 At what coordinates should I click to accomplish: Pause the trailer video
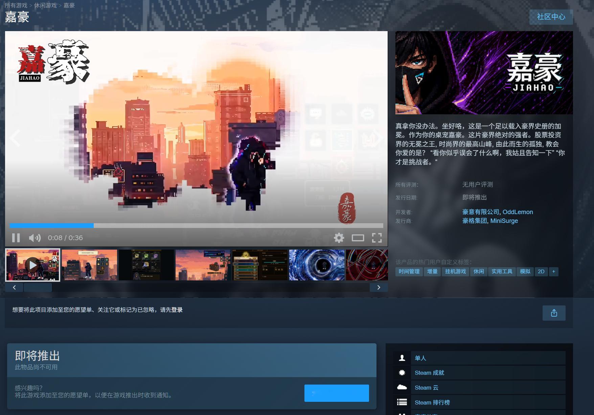(16, 238)
